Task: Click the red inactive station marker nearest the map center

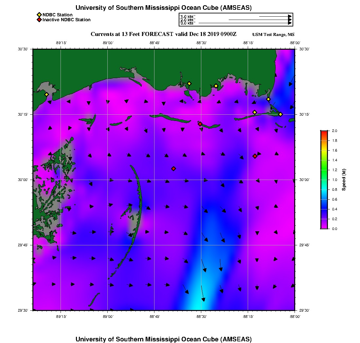Action: click(173, 169)
